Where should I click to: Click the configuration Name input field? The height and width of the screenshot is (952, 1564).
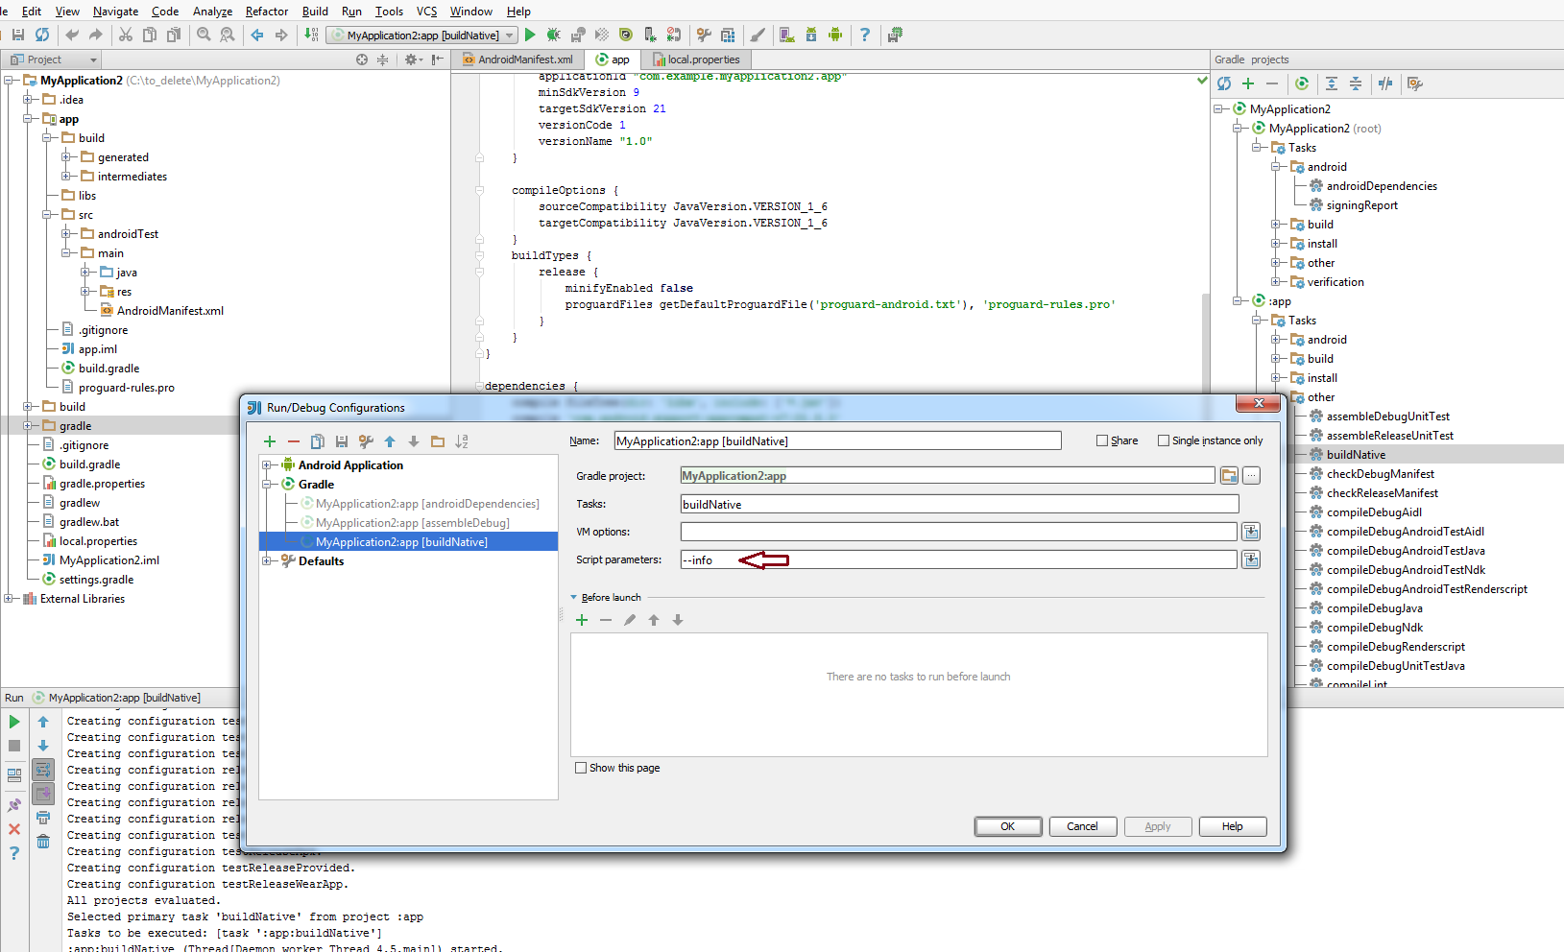point(837,440)
